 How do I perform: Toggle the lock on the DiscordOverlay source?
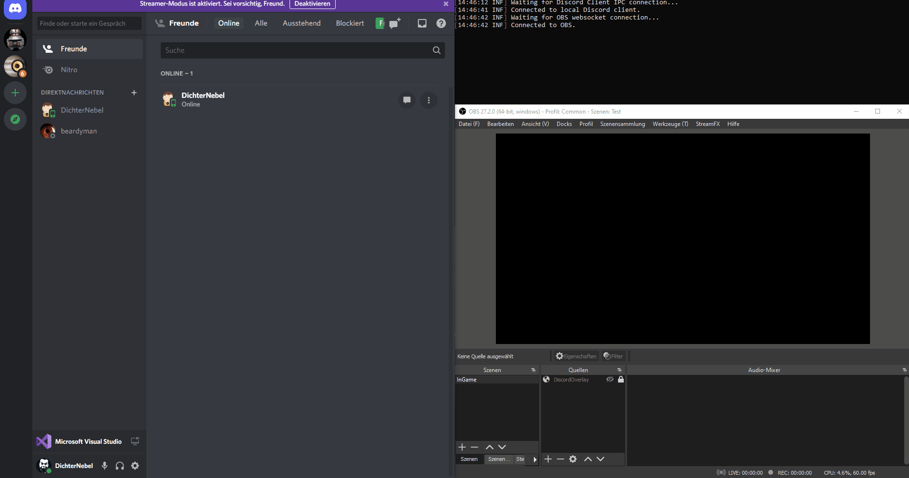click(621, 380)
